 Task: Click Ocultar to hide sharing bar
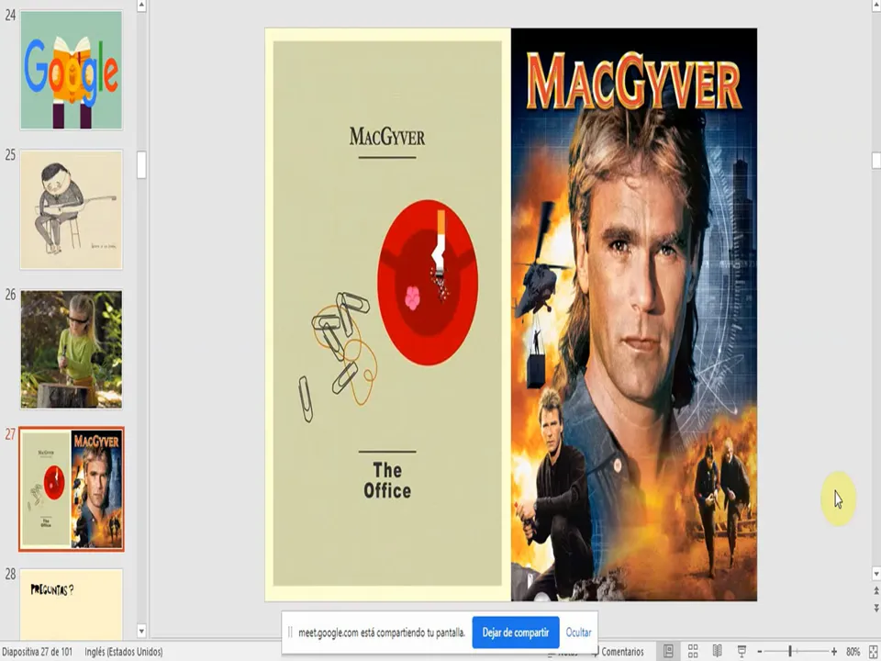coord(578,633)
